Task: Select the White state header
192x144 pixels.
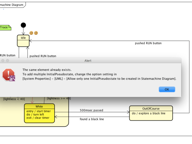Action: click(39, 107)
